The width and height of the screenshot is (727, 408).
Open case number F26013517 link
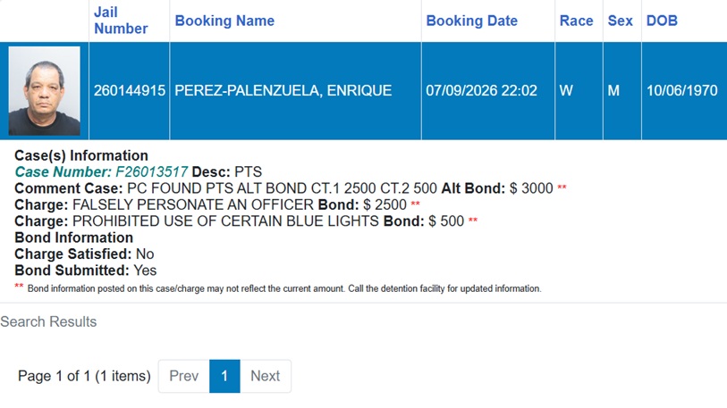pyautogui.click(x=101, y=171)
